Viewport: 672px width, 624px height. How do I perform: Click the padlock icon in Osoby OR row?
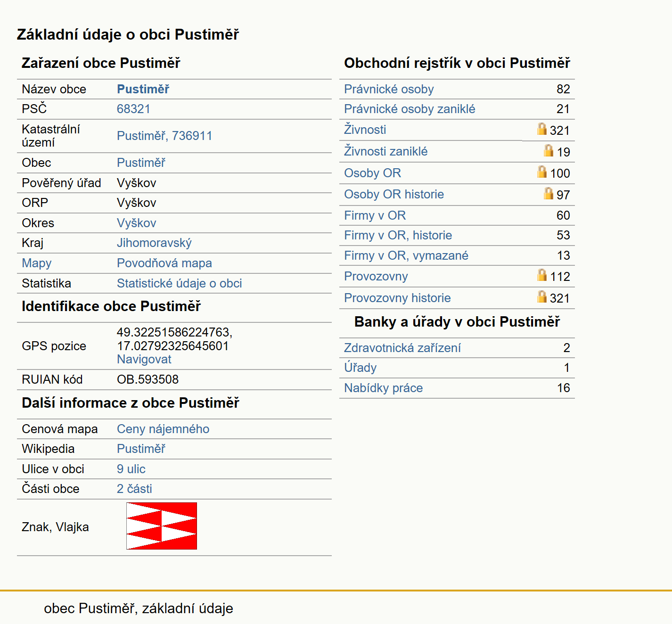(542, 172)
